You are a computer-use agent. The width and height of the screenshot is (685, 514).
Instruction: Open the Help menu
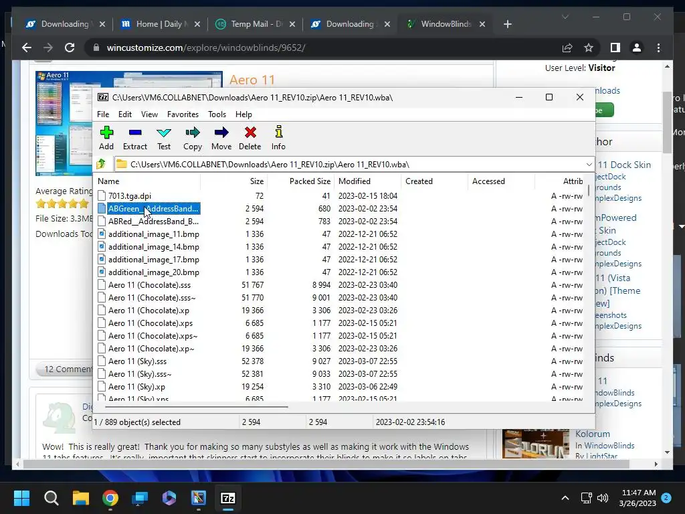(x=243, y=114)
